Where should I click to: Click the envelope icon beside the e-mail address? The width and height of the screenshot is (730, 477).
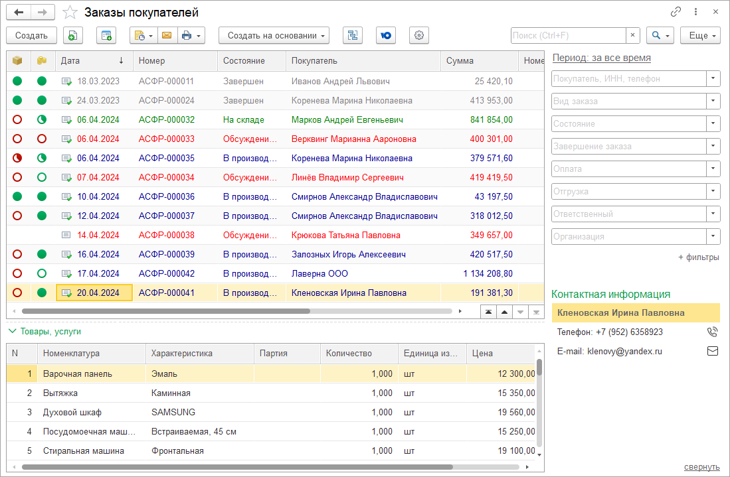(712, 352)
